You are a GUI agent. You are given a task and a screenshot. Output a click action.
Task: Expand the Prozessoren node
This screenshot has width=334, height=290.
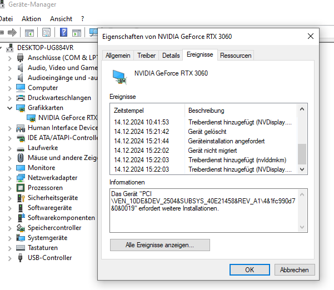pos(9,188)
